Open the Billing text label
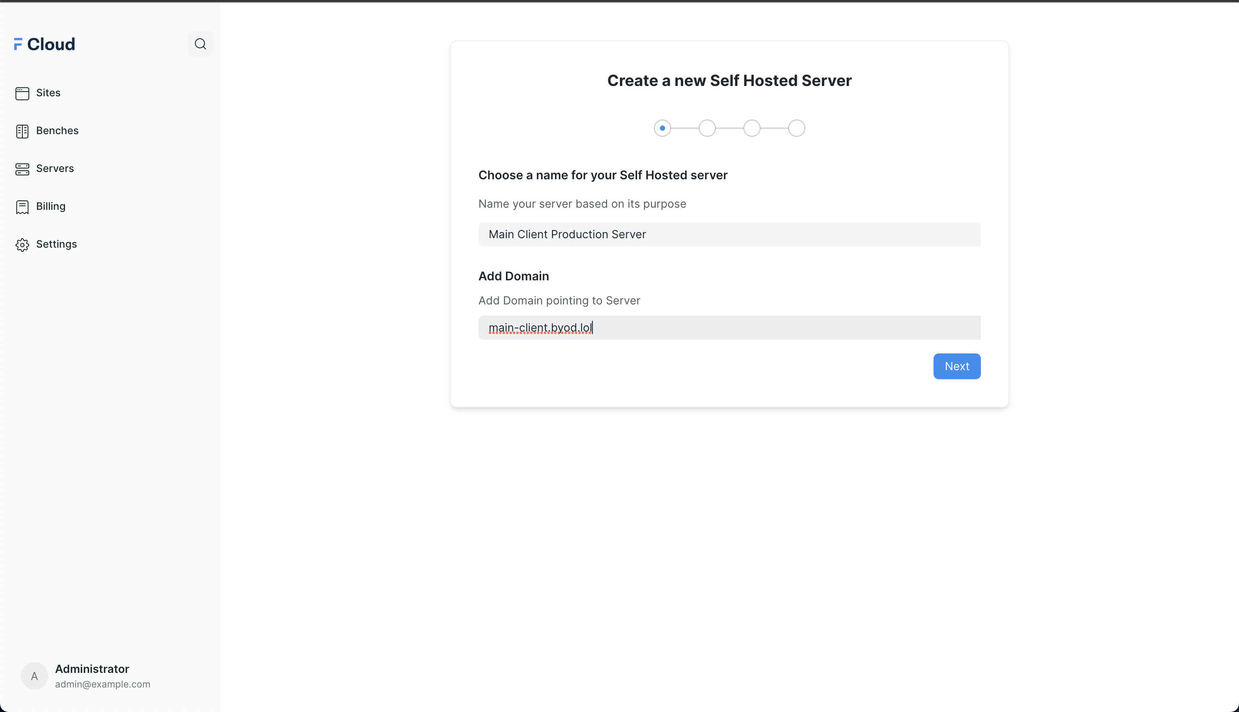The width and height of the screenshot is (1239, 712). (51, 206)
